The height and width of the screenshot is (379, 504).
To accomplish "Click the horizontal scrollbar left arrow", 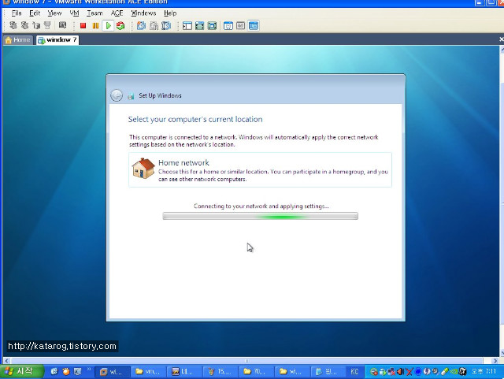I will coord(6,361).
